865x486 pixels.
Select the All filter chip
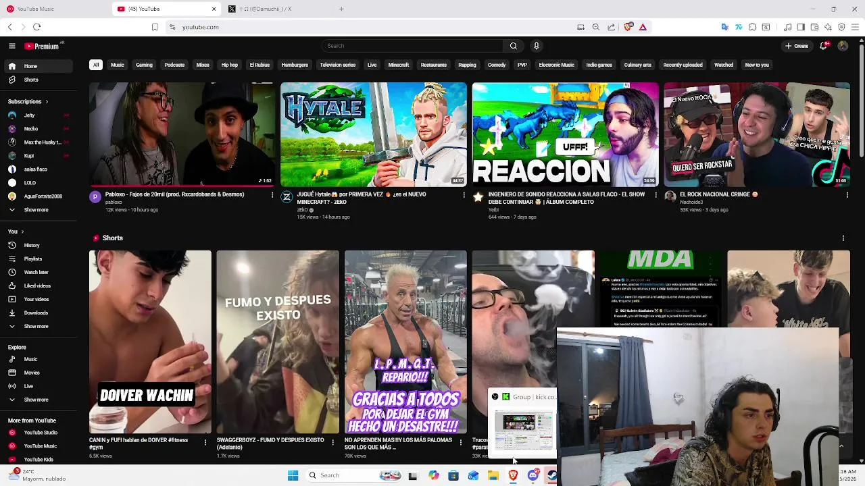click(x=96, y=65)
